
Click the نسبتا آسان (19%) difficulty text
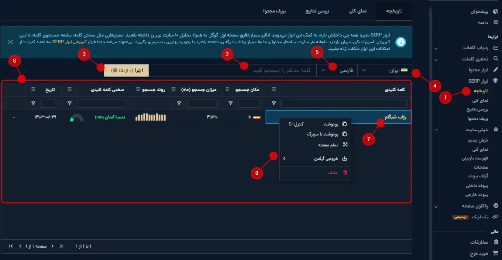tap(110, 117)
